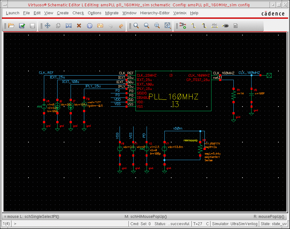The height and width of the screenshot is (229, 290).
Task: Open the Create menu
Action: [x=63, y=13]
